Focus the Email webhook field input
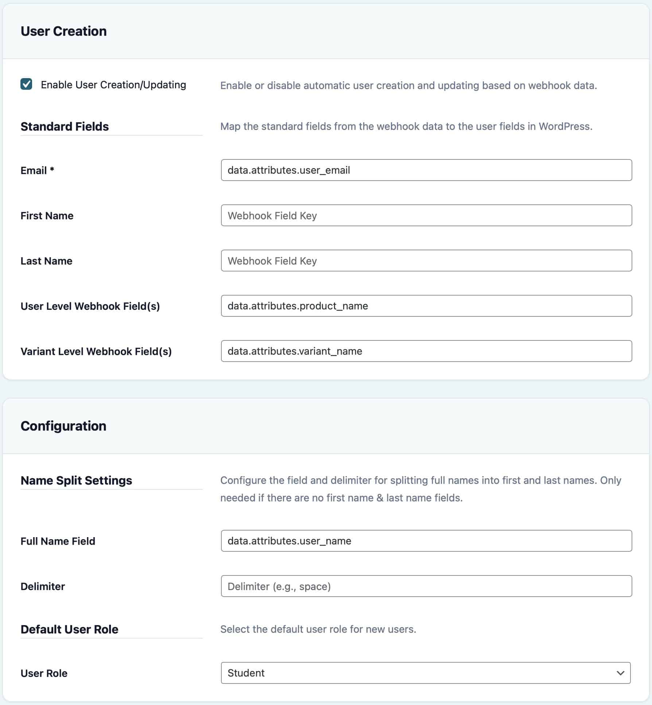Image resolution: width=652 pixels, height=705 pixels. point(426,170)
